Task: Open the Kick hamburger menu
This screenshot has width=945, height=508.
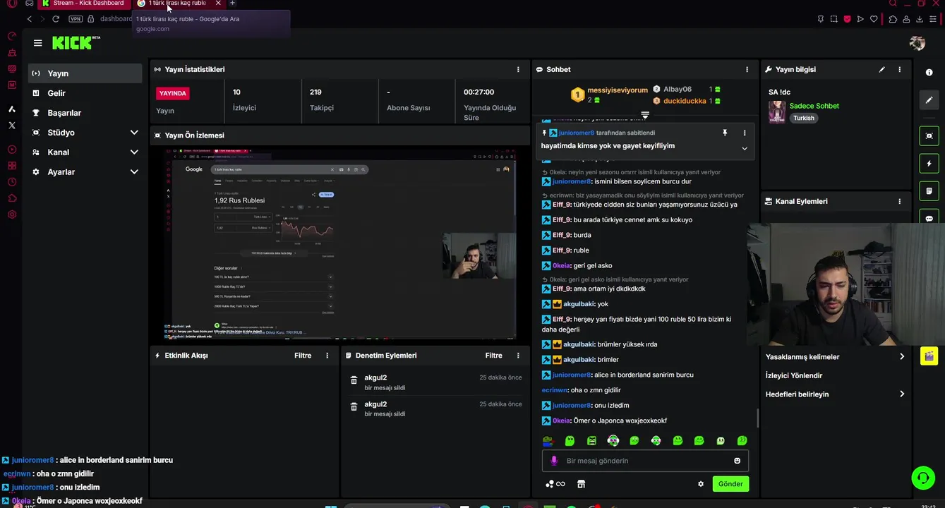Action: [37, 43]
